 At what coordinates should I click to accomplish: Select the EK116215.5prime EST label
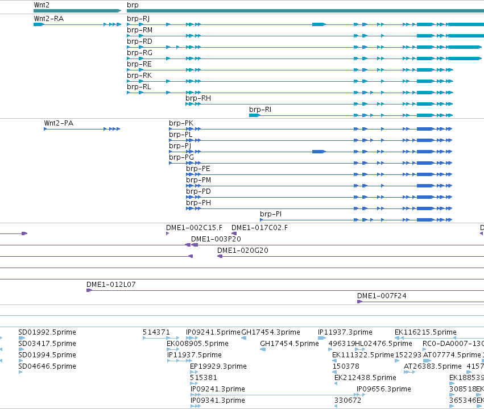[425, 332]
